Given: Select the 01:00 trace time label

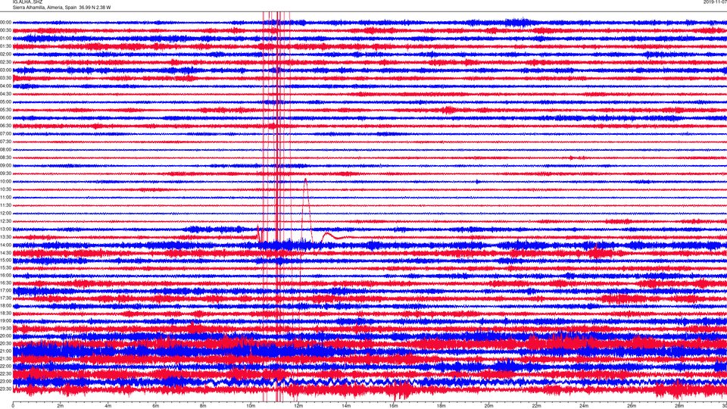Looking at the screenshot, I should 5,38.
